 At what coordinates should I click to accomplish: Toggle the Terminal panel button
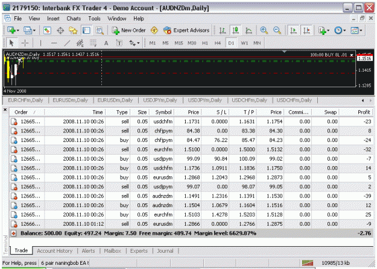86,30
